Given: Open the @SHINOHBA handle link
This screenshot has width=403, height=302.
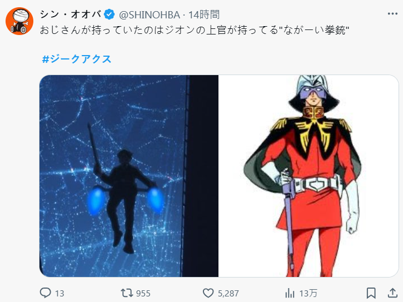Looking at the screenshot, I should coord(150,15).
